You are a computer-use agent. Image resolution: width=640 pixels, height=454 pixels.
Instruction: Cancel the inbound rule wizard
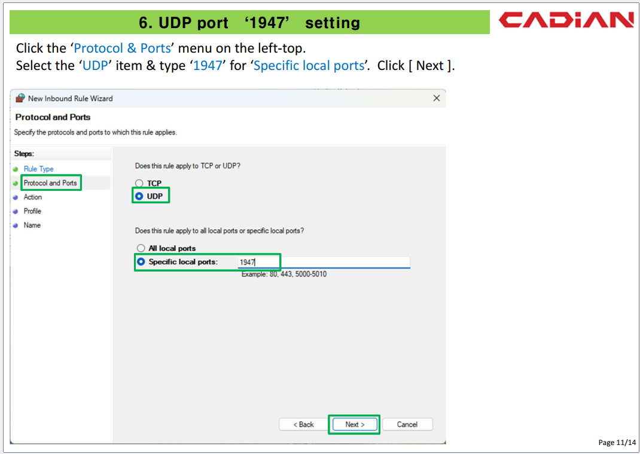[x=407, y=425]
